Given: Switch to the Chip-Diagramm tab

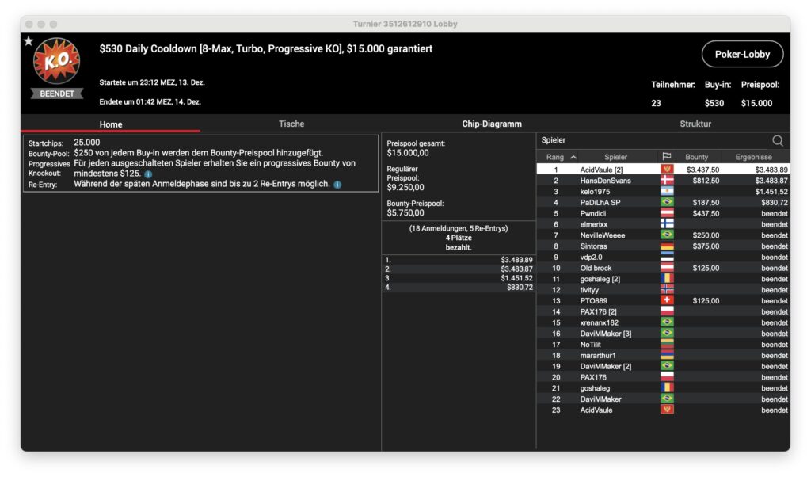Looking at the screenshot, I should (492, 124).
